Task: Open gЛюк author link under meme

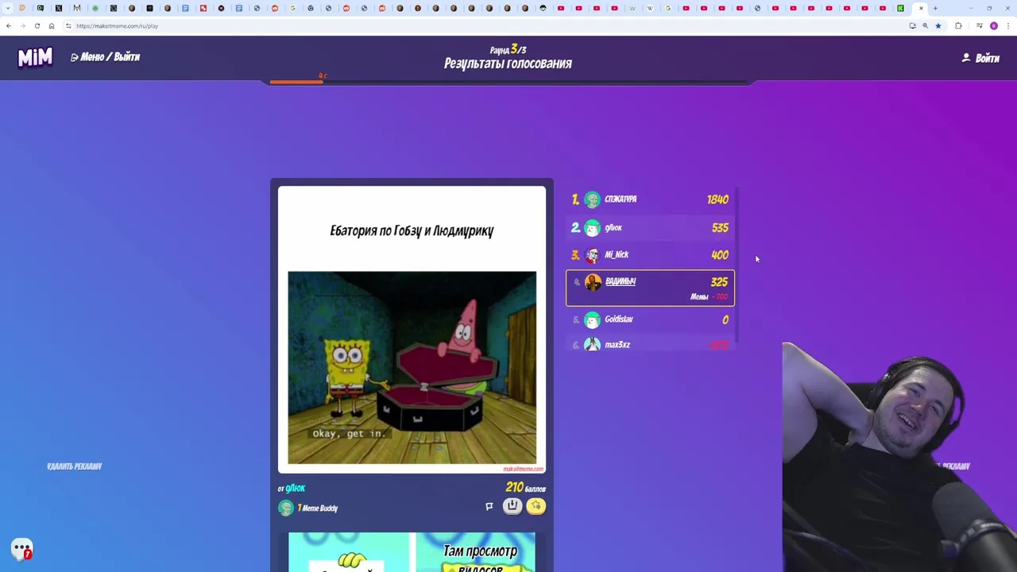Action: [x=295, y=488]
